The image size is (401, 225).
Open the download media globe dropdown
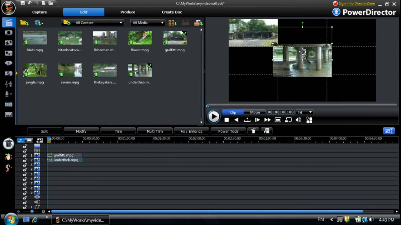click(39, 23)
